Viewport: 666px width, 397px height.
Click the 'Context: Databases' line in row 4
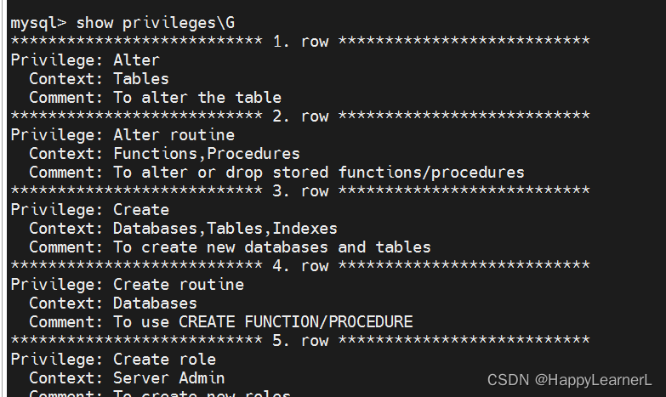coord(113,303)
